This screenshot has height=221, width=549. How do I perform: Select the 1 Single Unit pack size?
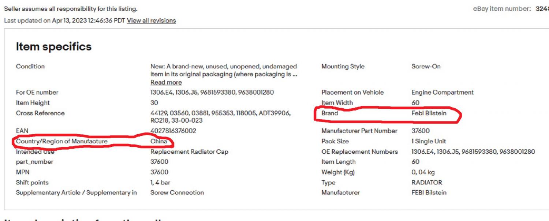point(429,141)
